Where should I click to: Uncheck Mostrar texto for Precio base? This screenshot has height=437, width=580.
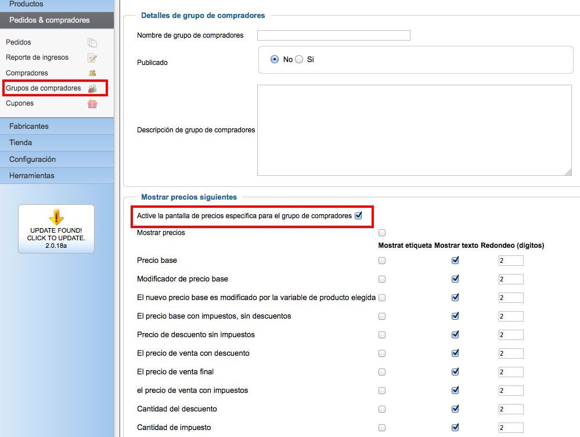coord(455,260)
